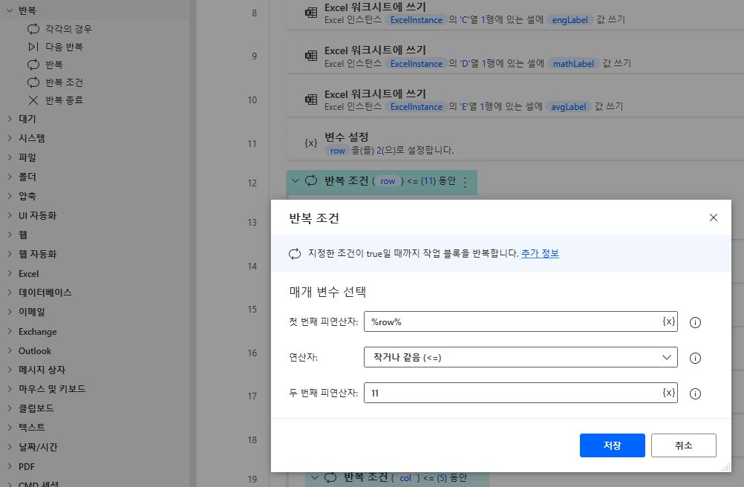Expand the 'Outlook' category
Viewport: 744px width, 487px height.
tap(10, 350)
